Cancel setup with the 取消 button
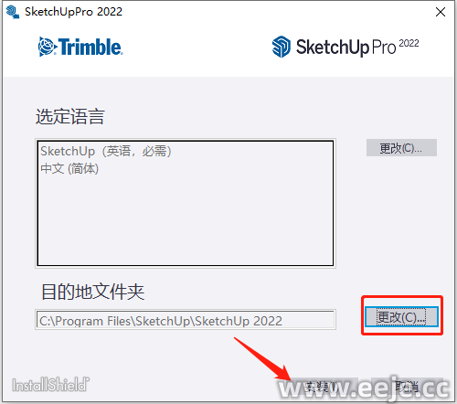 (407, 387)
